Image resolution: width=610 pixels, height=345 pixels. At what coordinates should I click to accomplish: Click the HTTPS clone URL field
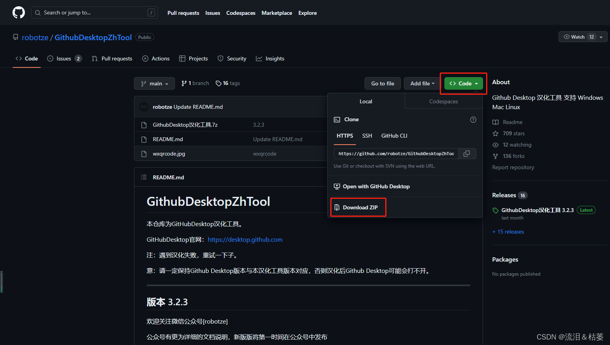(x=396, y=154)
